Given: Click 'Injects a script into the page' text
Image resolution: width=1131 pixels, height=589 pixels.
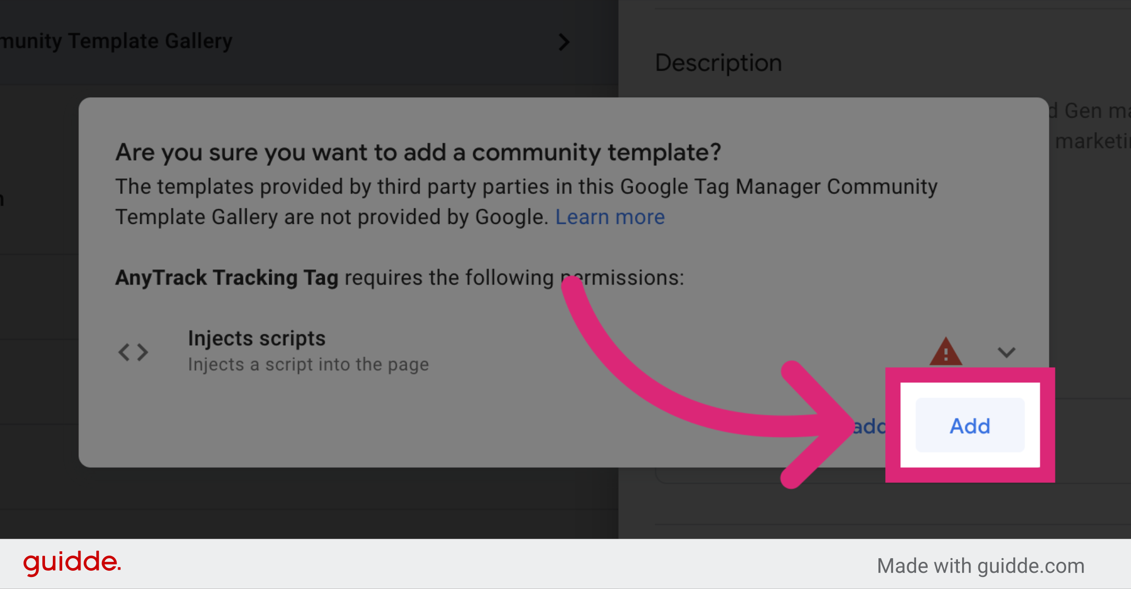Looking at the screenshot, I should point(309,365).
